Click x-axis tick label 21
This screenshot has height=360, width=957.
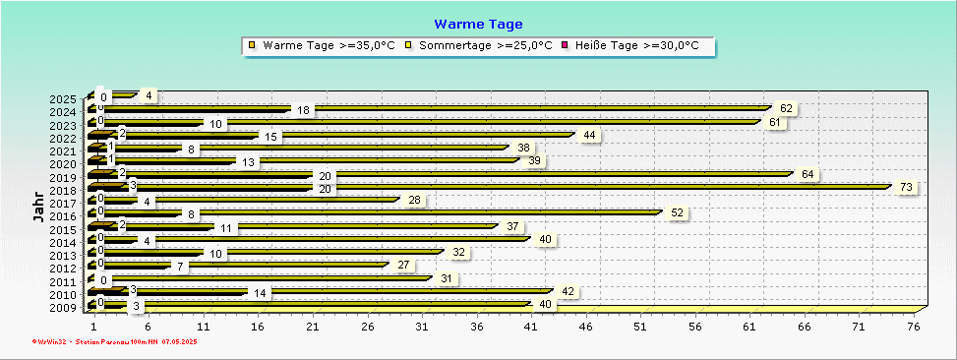tap(313, 328)
